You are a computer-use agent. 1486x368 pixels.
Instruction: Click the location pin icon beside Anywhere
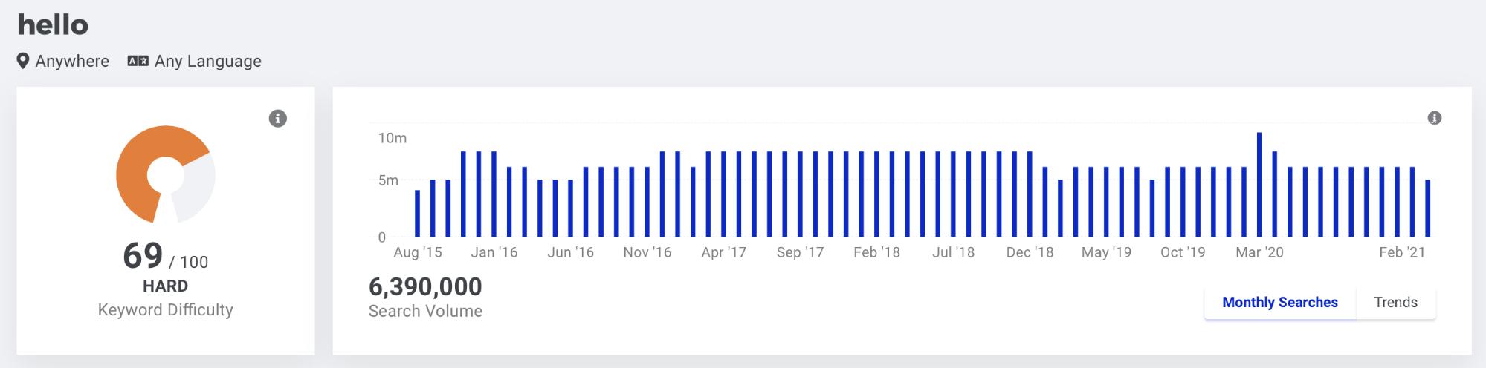point(23,61)
